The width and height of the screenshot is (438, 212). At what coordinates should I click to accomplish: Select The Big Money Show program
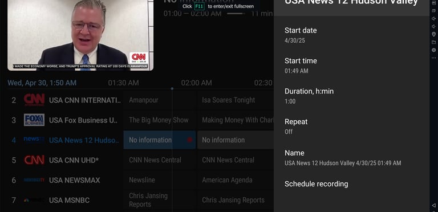pos(160,120)
